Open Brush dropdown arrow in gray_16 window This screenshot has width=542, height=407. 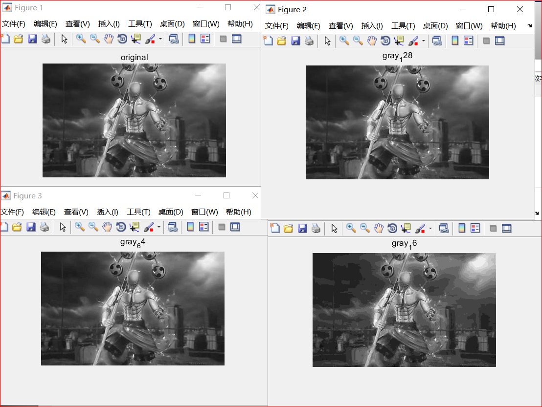tap(430, 229)
